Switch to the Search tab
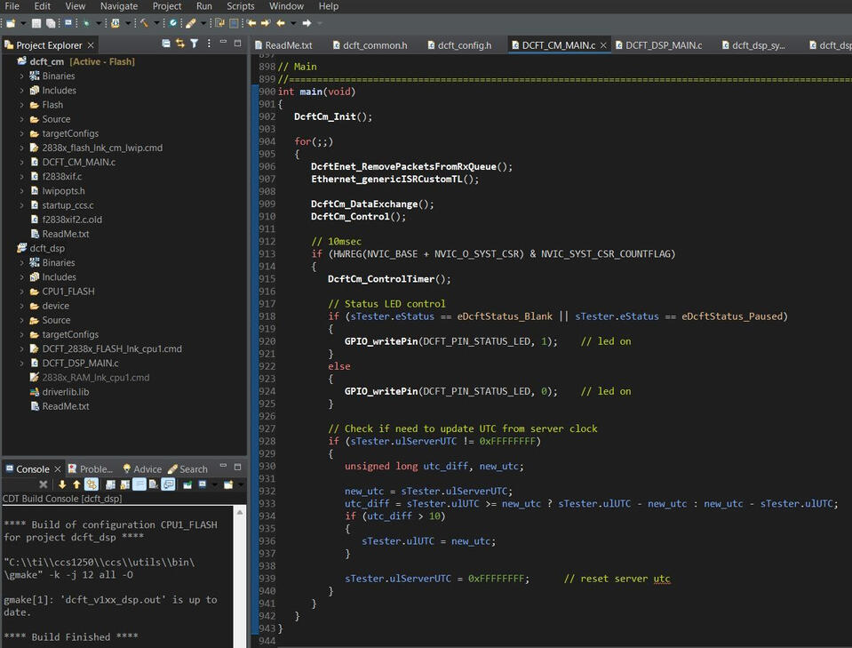This screenshot has height=648, width=852. [x=188, y=469]
